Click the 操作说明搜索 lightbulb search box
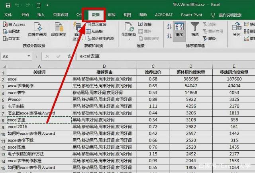This screenshot has height=173, width=255. tap(227, 15)
